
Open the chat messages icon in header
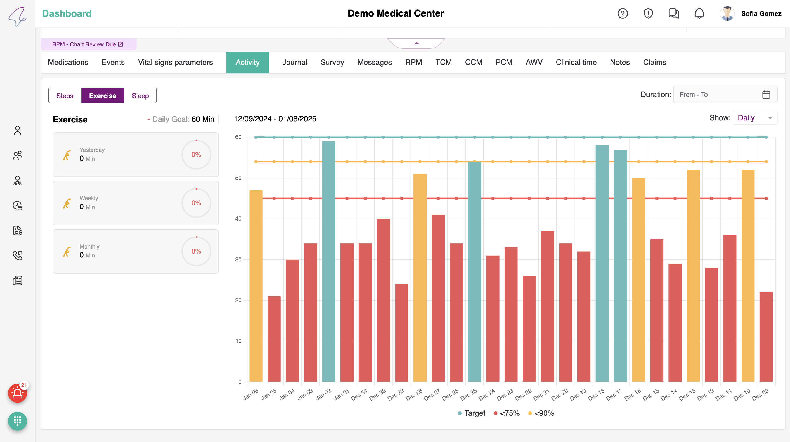coord(673,13)
